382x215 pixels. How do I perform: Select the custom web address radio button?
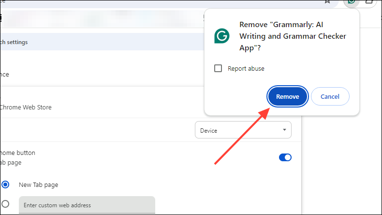pos(5,204)
